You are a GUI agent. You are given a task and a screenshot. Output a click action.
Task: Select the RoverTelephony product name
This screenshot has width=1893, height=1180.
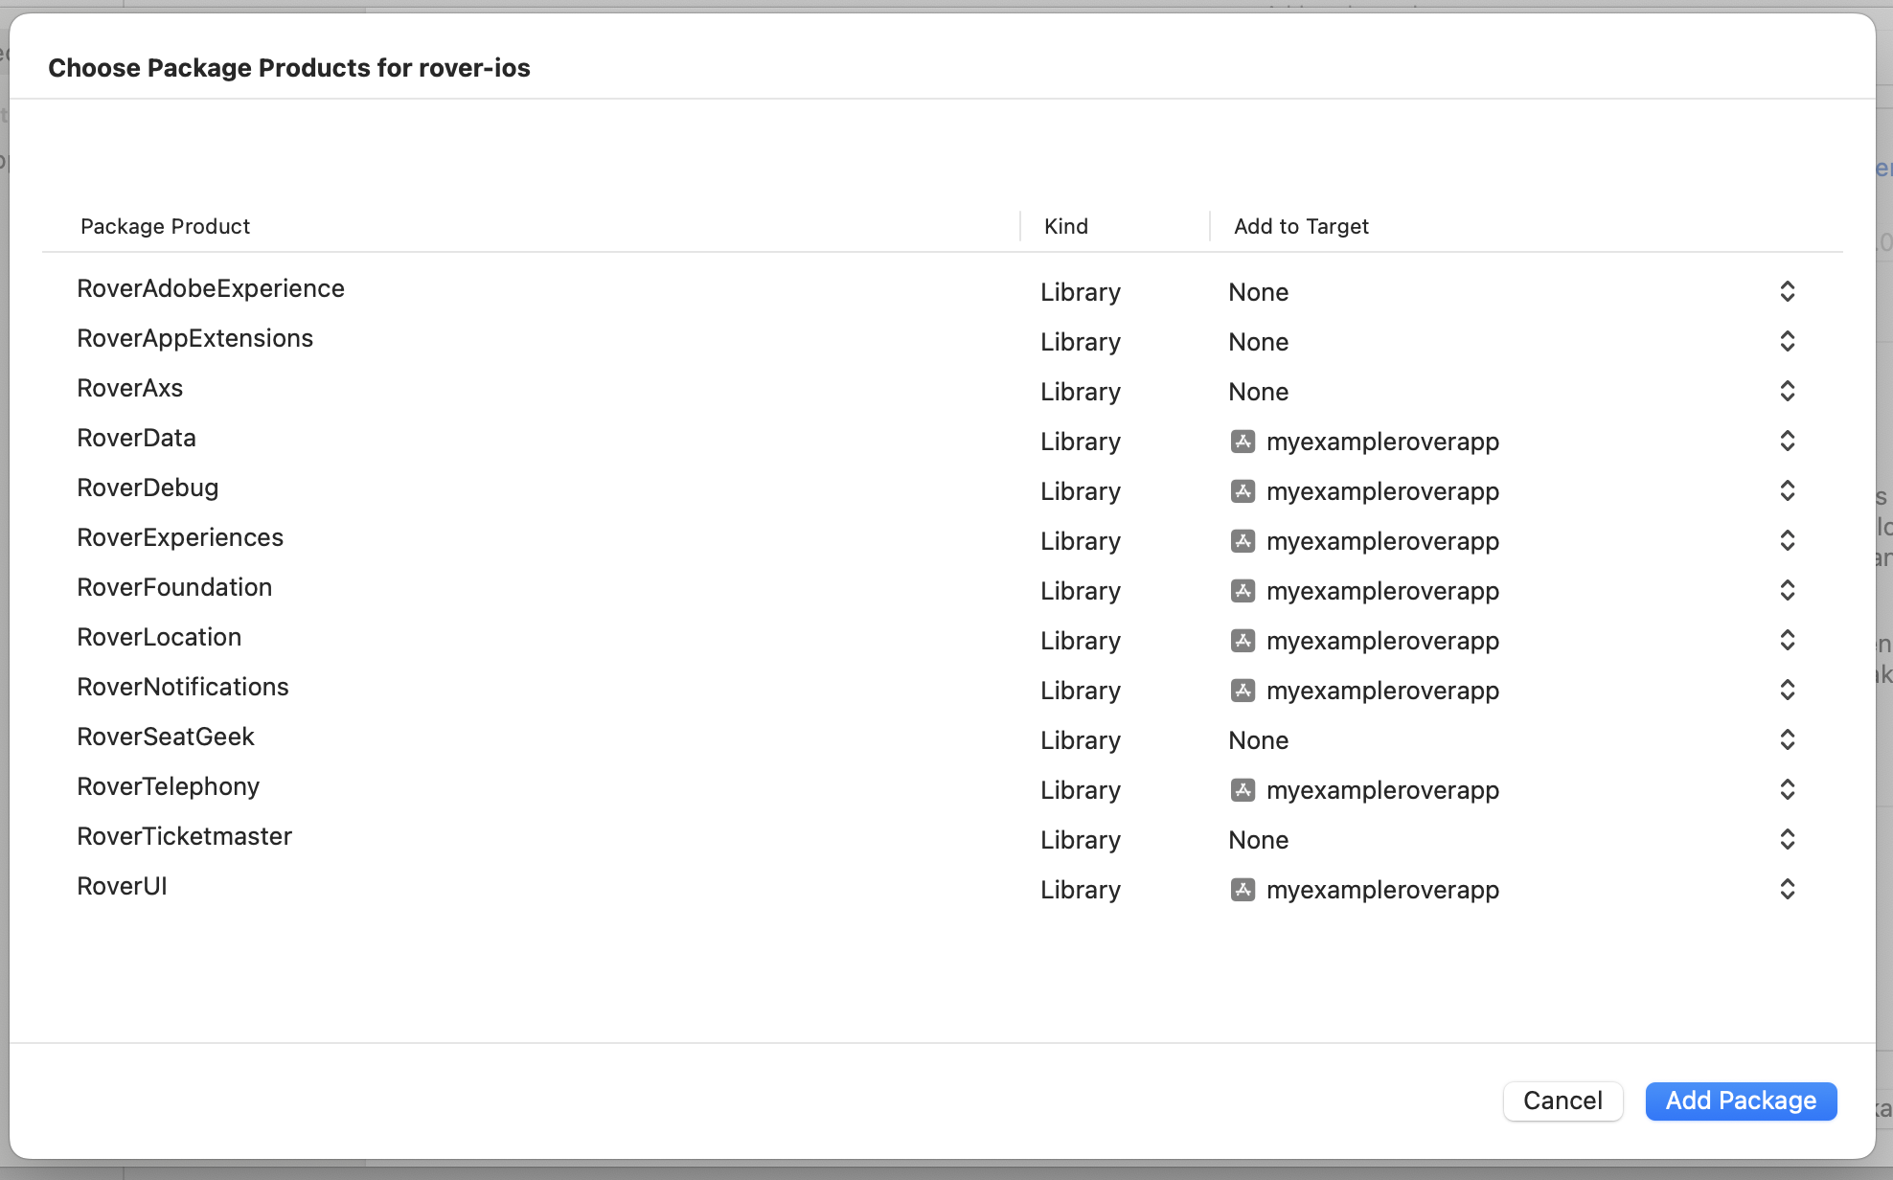click(x=169, y=786)
